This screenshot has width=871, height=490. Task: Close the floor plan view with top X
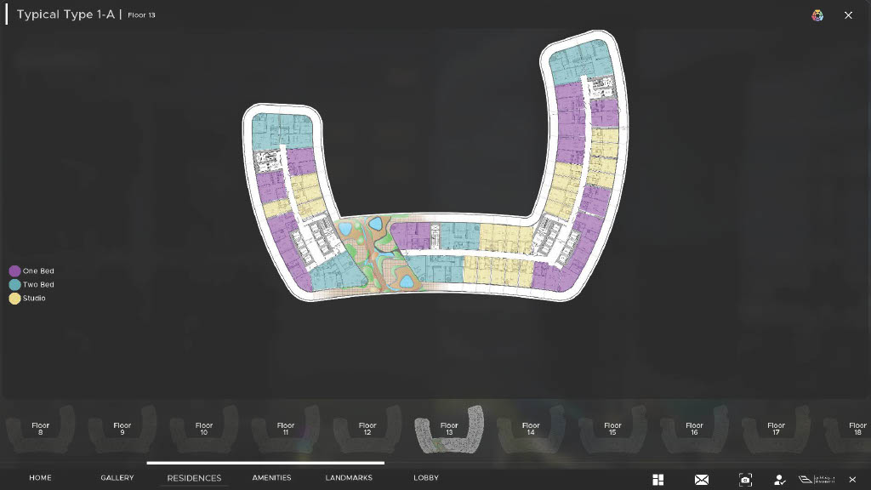pyautogui.click(x=848, y=15)
